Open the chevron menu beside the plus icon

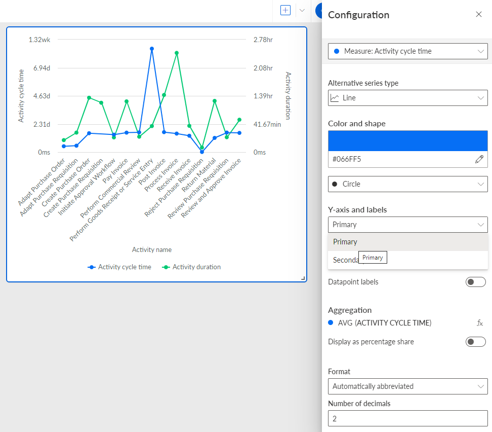[x=302, y=10]
